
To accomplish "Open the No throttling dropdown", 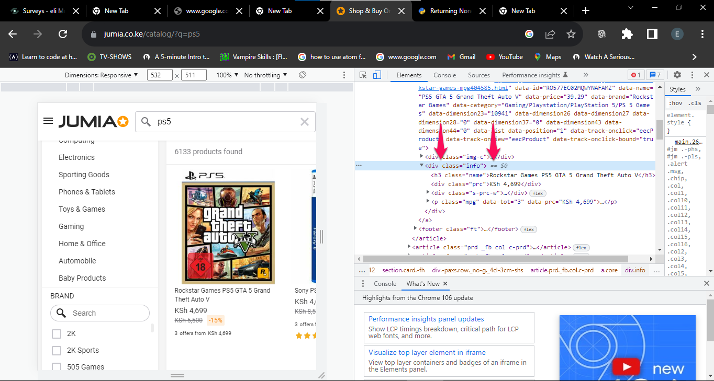I will (265, 75).
